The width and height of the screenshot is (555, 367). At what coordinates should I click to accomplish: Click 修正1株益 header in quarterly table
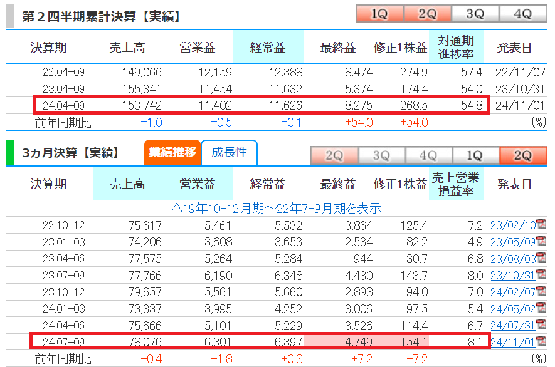[400, 184]
